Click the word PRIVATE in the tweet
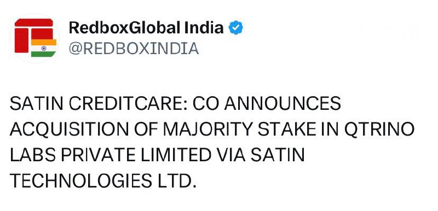This screenshot has height=211, width=438. tap(98, 155)
